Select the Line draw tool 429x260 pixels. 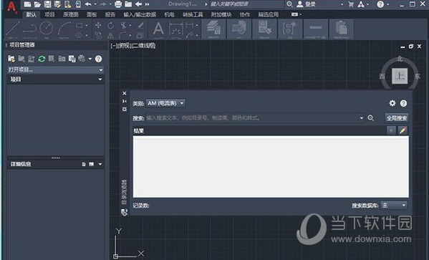pyautogui.click(x=13, y=29)
